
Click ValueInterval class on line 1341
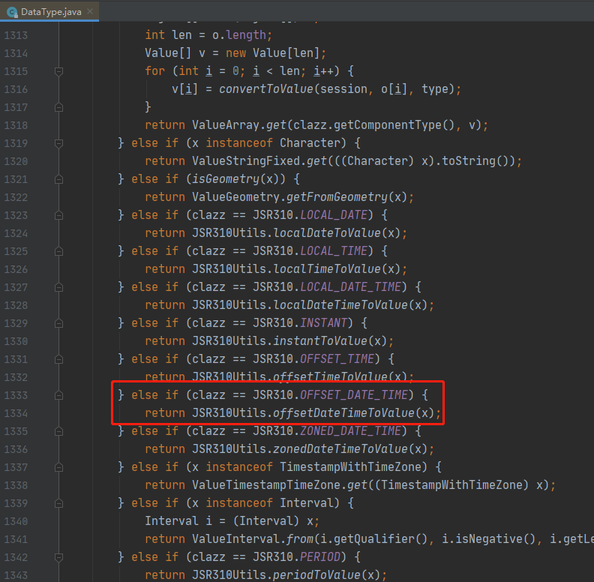(236, 538)
